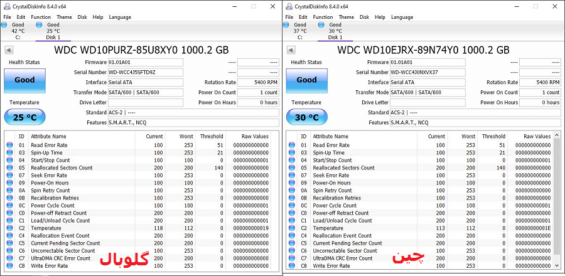
Task: Click CrystalDiskInfo app icon in left title bar
Action: tap(7, 6)
